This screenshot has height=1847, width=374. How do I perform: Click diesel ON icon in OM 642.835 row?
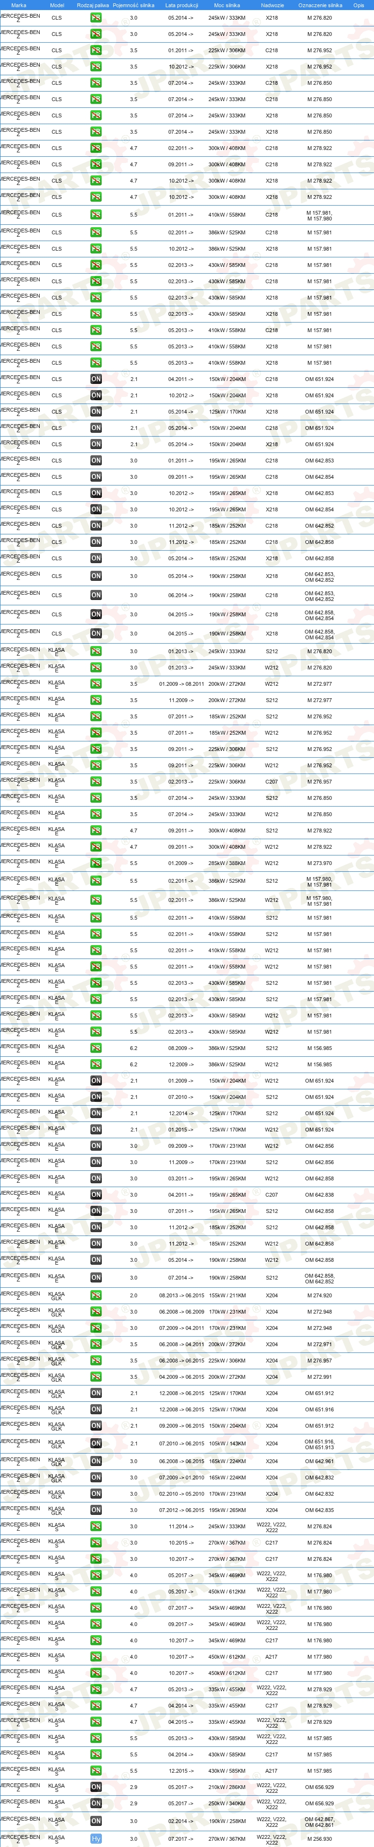[x=96, y=1509]
